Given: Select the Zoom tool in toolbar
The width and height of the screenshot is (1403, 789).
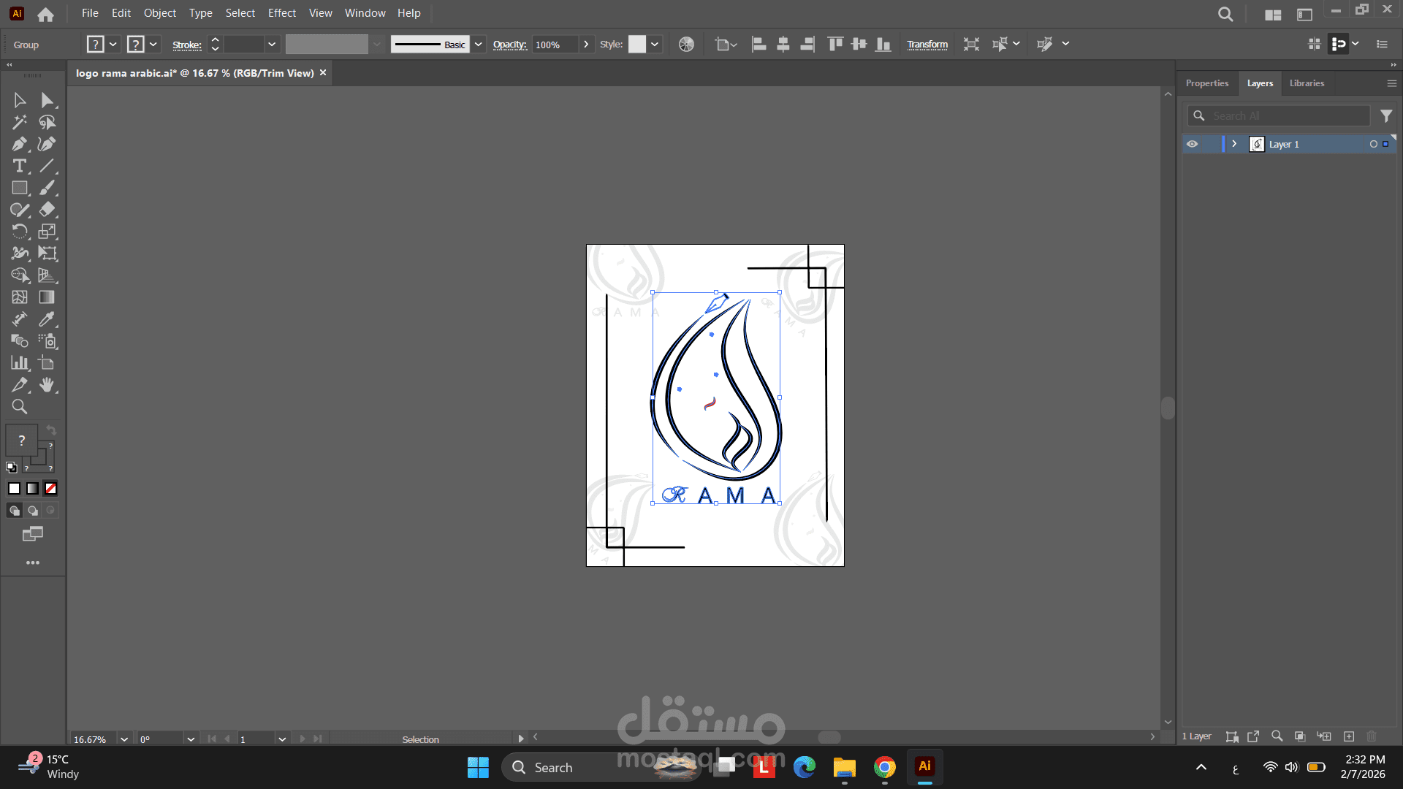Looking at the screenshot, I should coord(19,407).
